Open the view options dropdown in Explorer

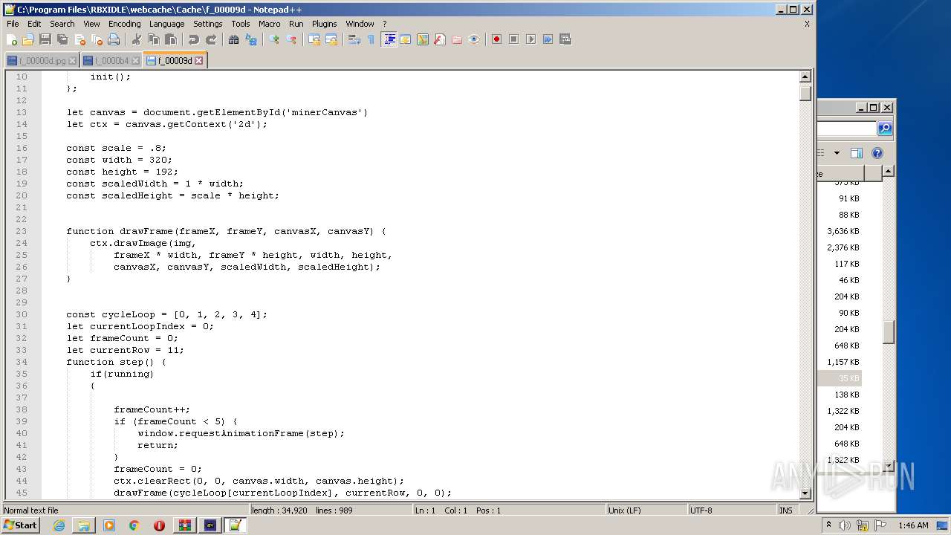837,153
